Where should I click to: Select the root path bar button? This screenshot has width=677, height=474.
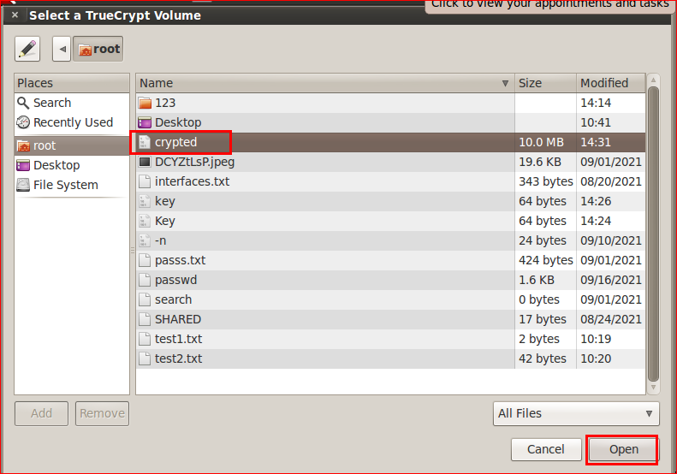point(98,49)
